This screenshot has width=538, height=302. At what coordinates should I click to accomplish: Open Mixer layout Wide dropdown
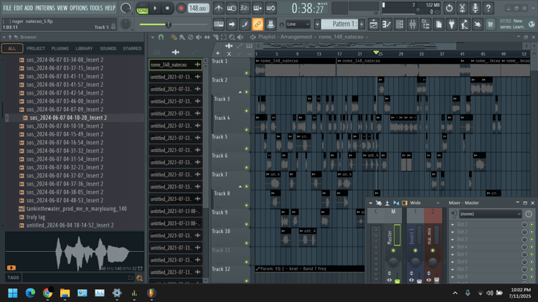[x=425, y=203]
